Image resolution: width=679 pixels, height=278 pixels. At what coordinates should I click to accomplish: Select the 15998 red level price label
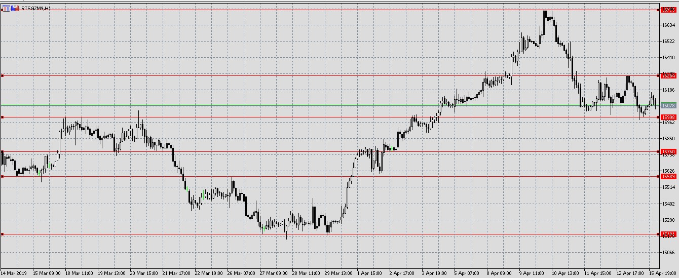tap(668, 117)
